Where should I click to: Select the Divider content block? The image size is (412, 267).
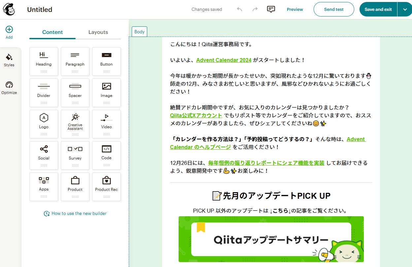(x=44, y=93)
